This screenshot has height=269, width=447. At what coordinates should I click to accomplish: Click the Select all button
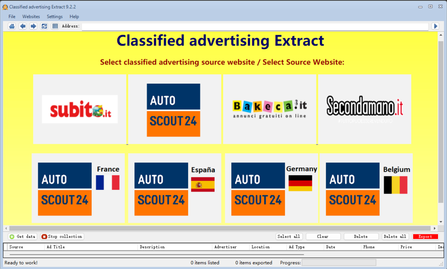(289, 237)
